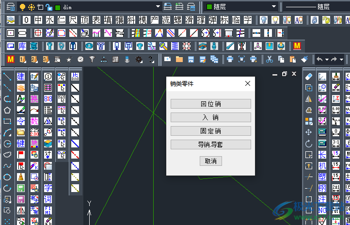This screenshot has width=350, height=225.
Task: Select the Rotate tool
Action: point(309,144)
